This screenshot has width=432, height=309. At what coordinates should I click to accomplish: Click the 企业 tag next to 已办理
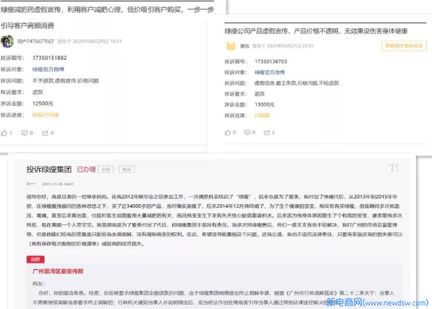coord(106,169)
